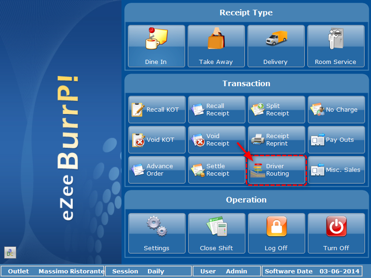Click the Log Off orange padlock icon

(276, 226)
